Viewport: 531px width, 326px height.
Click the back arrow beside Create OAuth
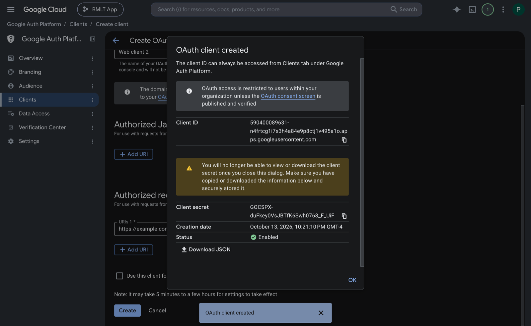tap(116, 40)
